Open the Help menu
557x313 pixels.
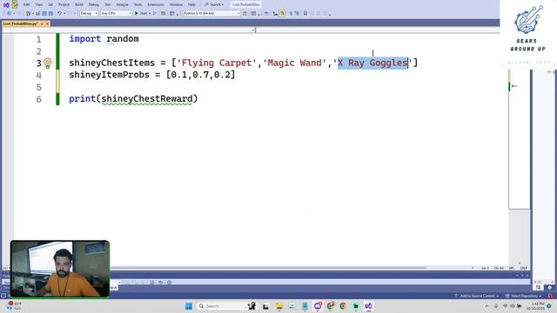click(x=191, y=4)
